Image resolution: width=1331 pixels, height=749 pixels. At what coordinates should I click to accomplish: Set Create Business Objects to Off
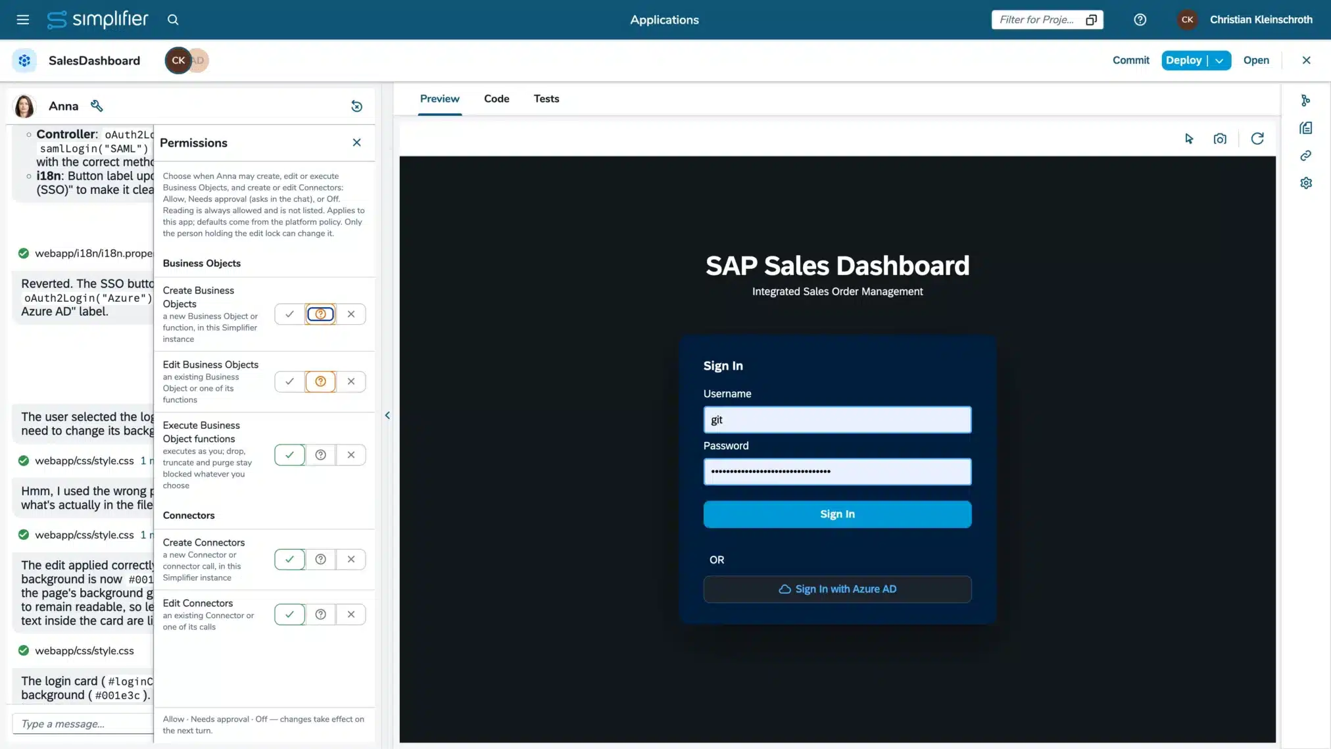click(351, 314)
